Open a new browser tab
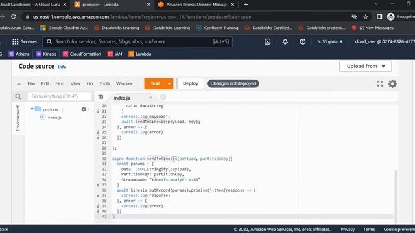This screenshot has height=233, width=415. pos(246,5)
